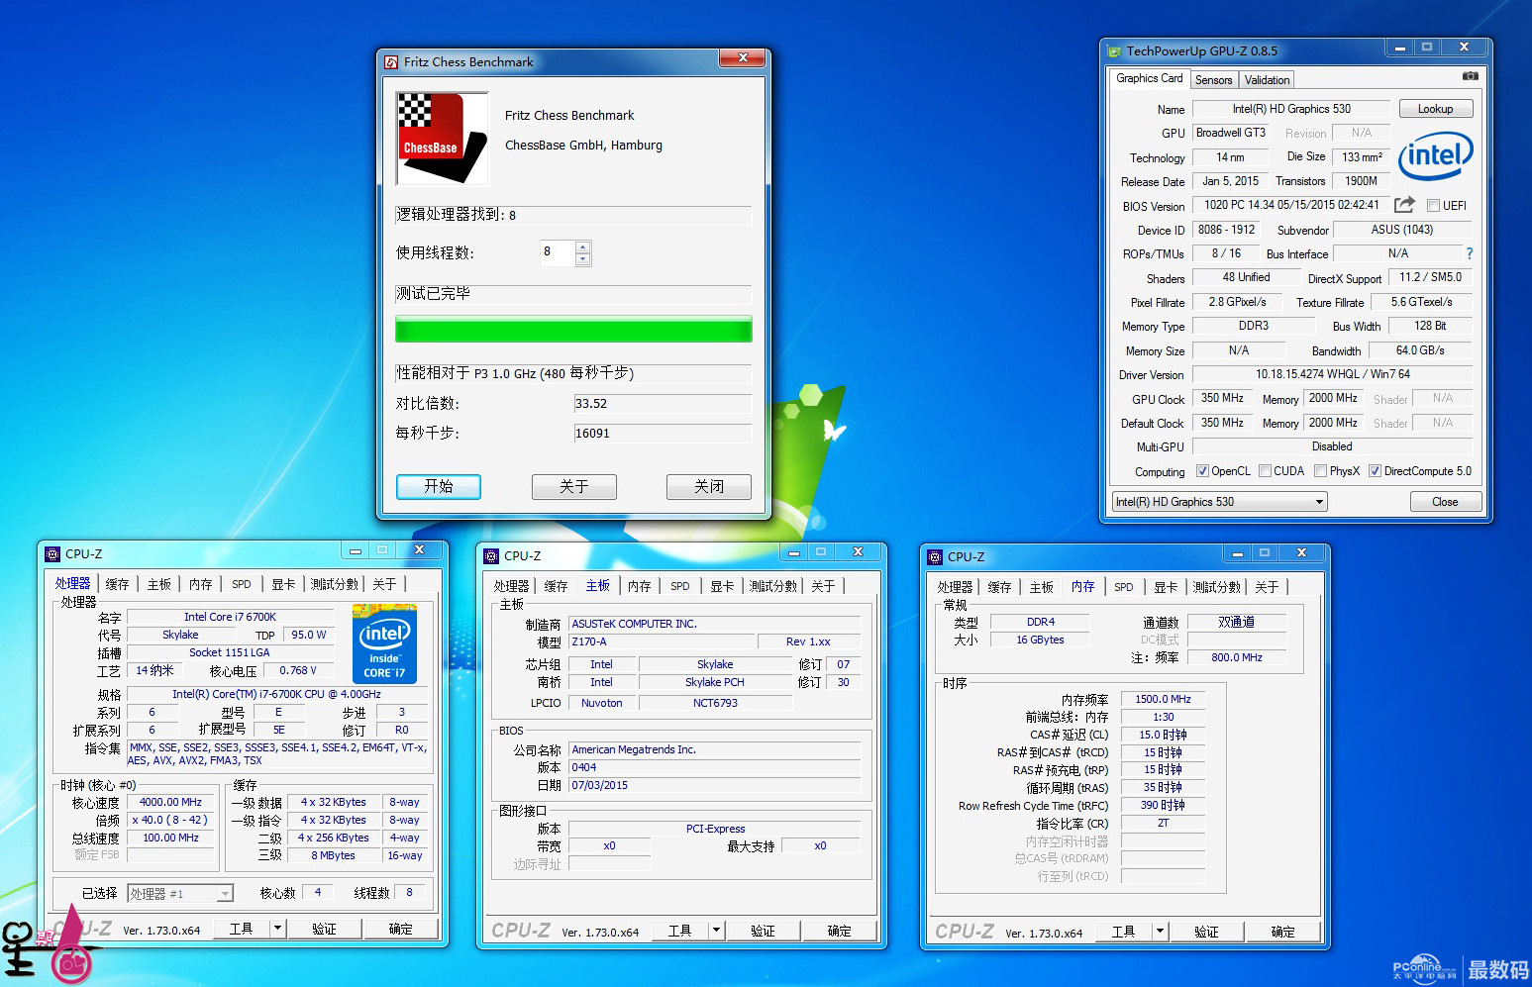Click the BIOS share export icon in GPU-Z

(x=1404, y=205)
